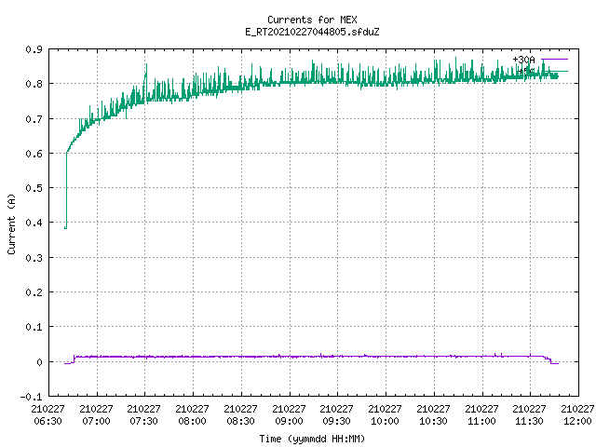Select the y-axis tick label '0.9'

(34, 49)
